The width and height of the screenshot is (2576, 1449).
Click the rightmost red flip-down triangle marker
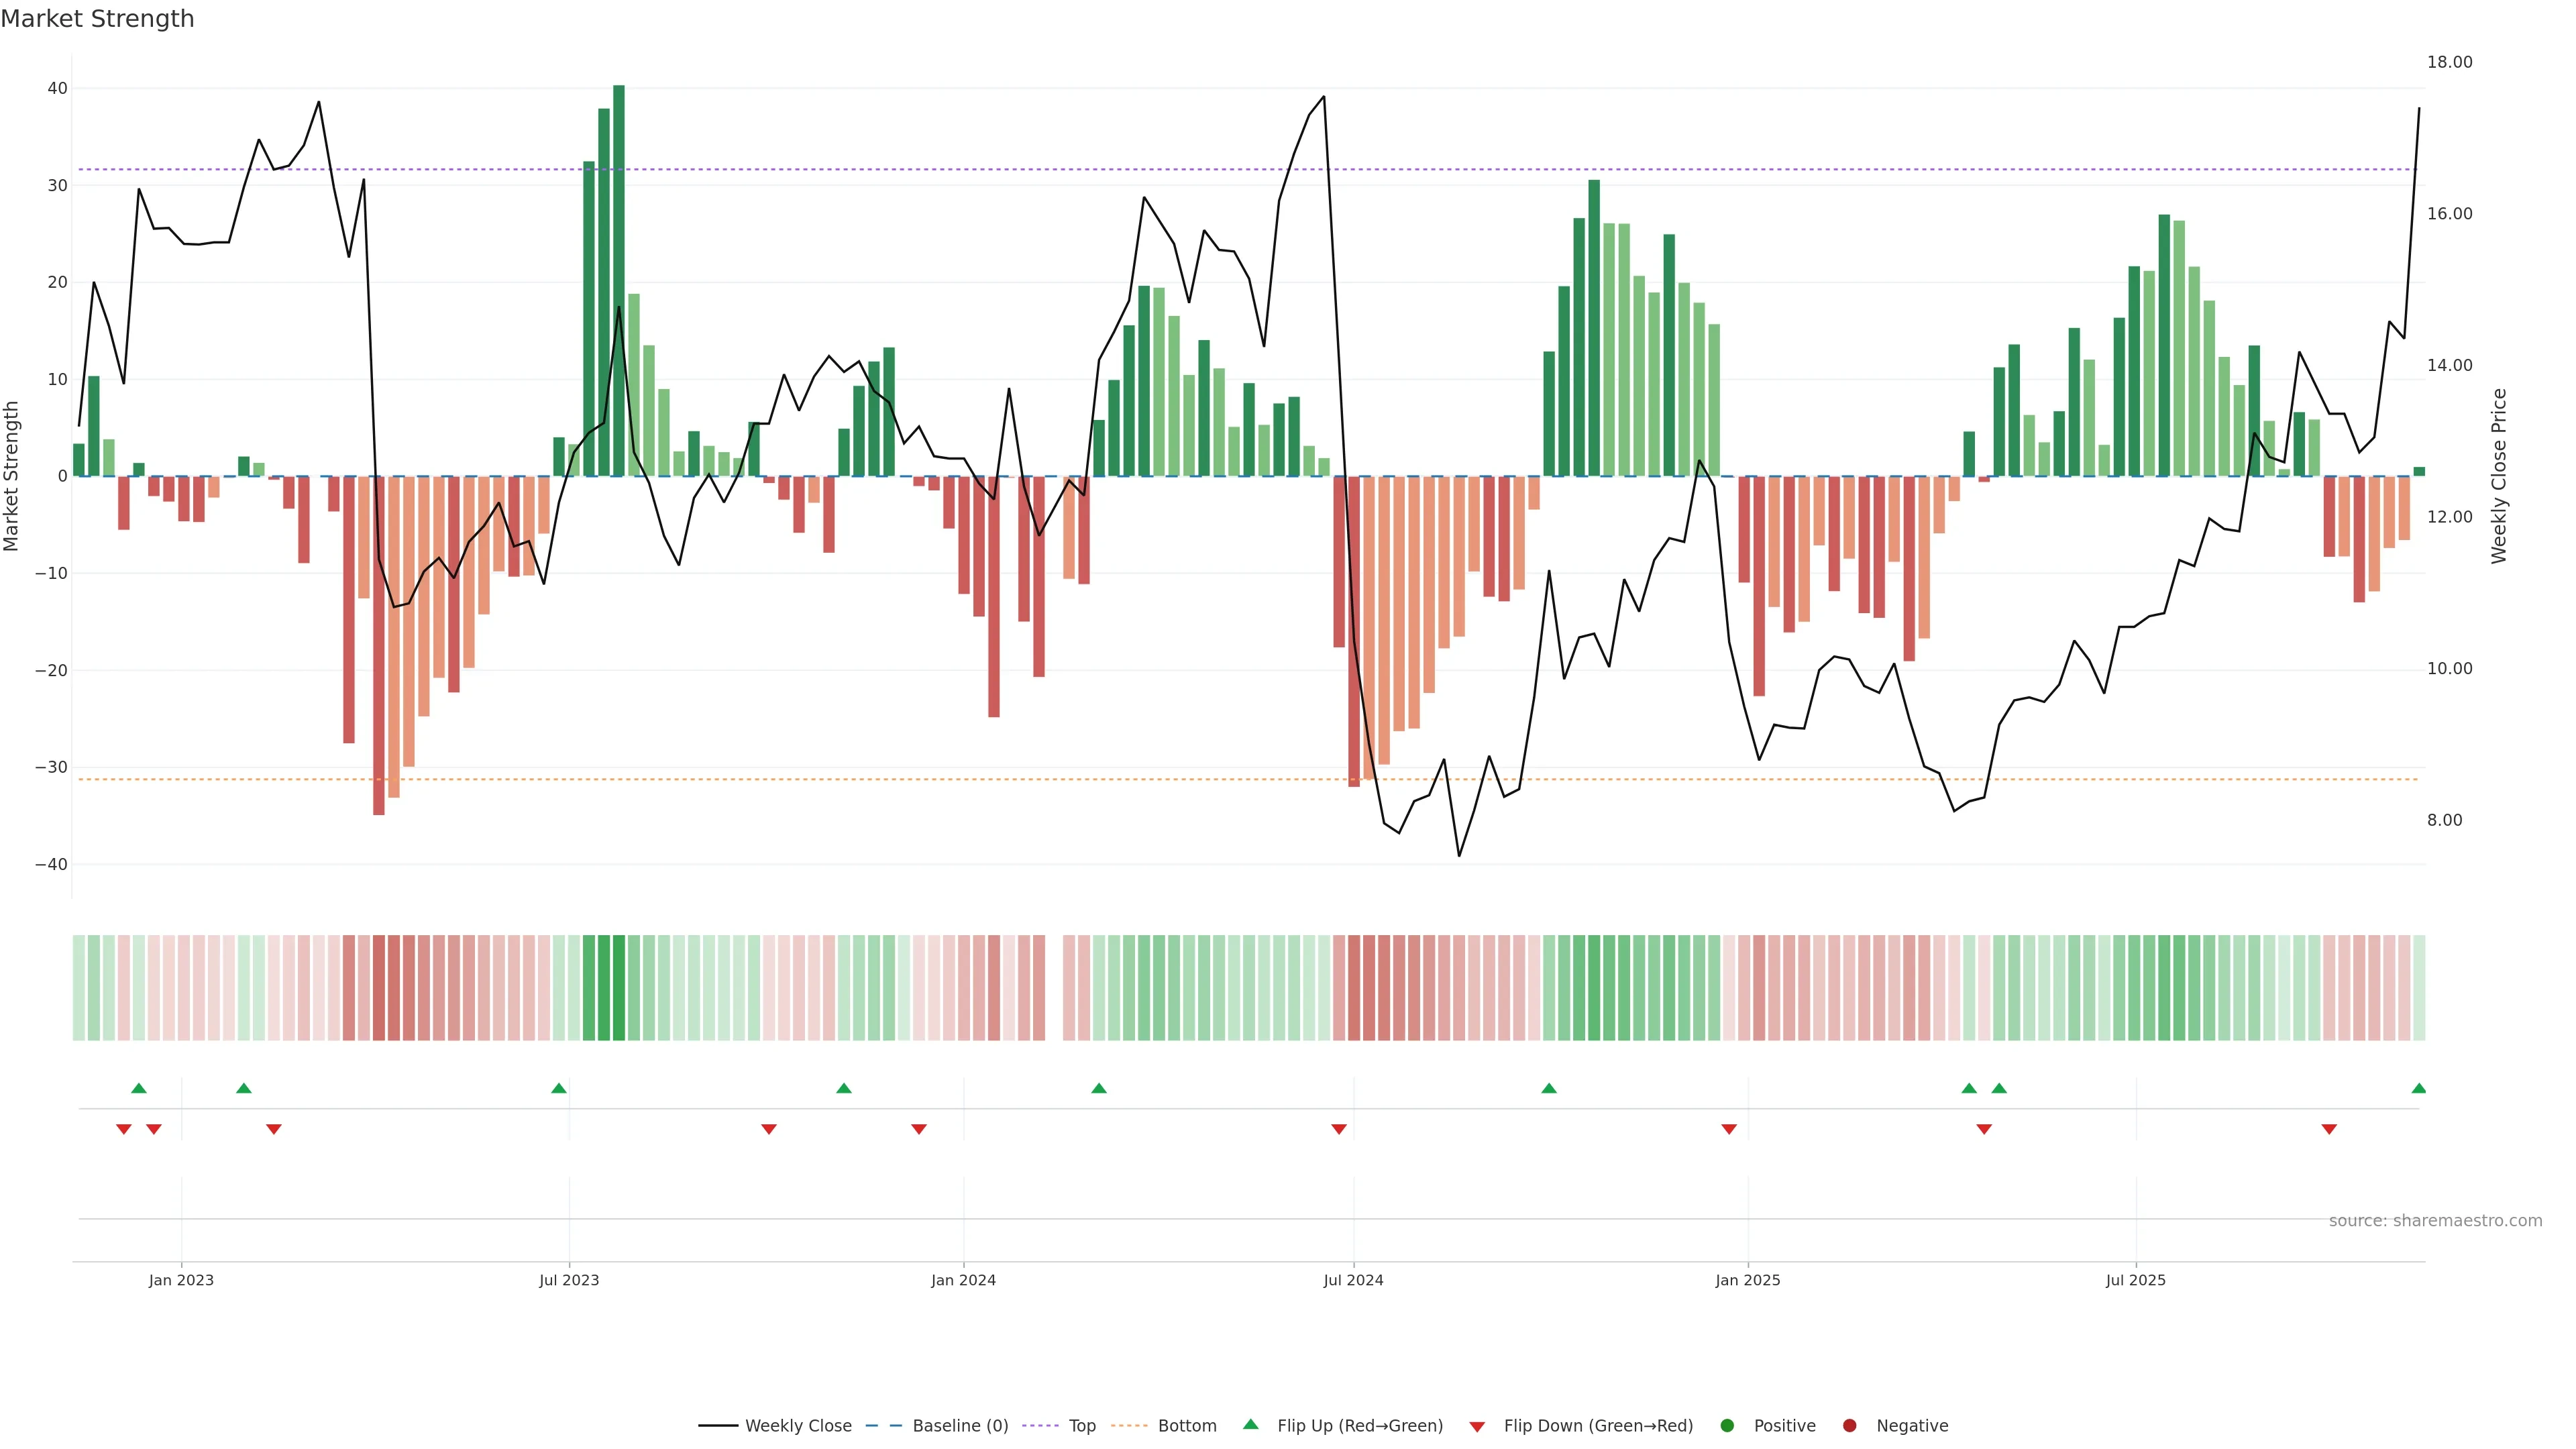coord(2329,1129)
